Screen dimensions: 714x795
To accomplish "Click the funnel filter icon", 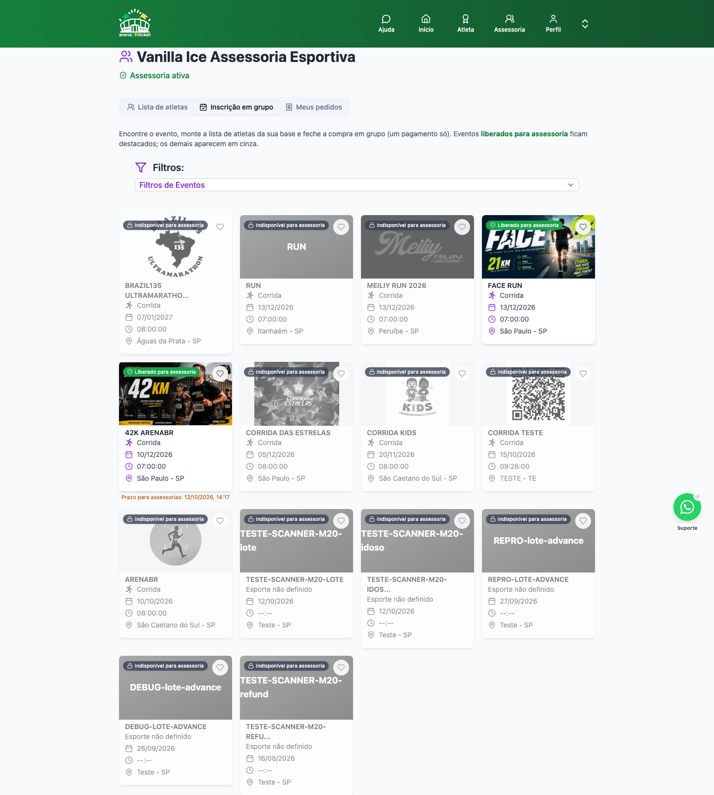I will click(141, 168).
